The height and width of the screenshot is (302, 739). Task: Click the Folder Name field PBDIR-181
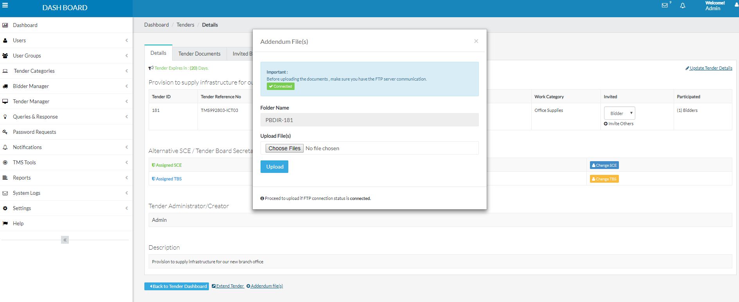[369, 120]
